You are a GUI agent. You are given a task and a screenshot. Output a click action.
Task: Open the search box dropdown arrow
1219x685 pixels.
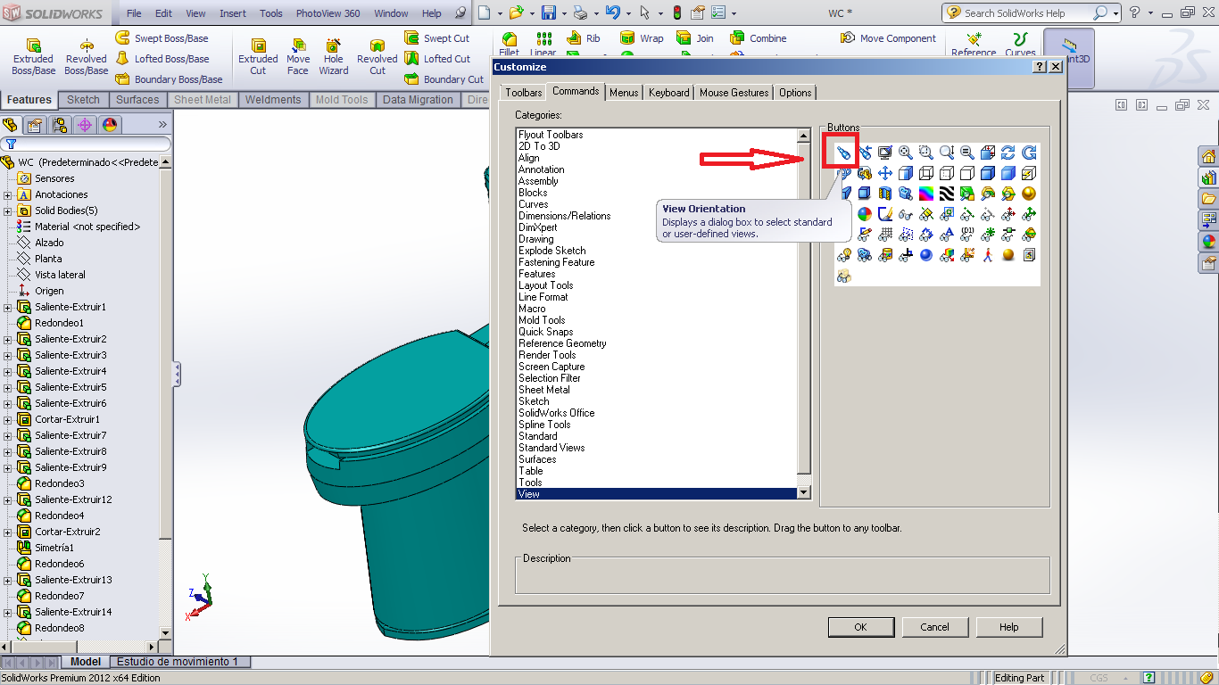coord(1116,12)
